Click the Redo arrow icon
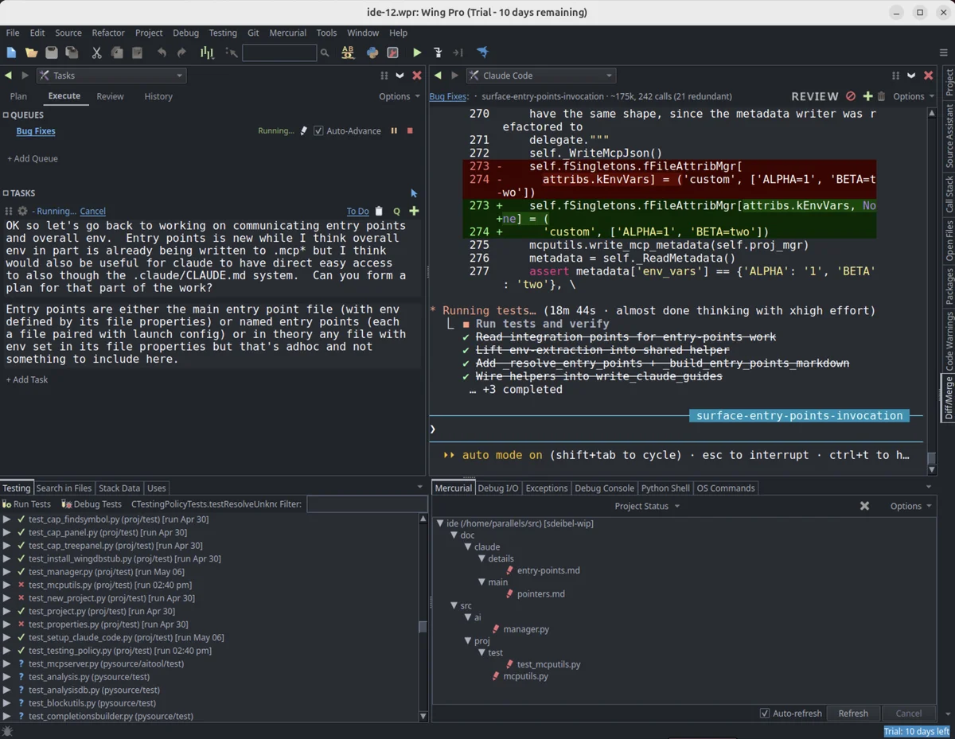955x739 pixels. tap(181, 53)
